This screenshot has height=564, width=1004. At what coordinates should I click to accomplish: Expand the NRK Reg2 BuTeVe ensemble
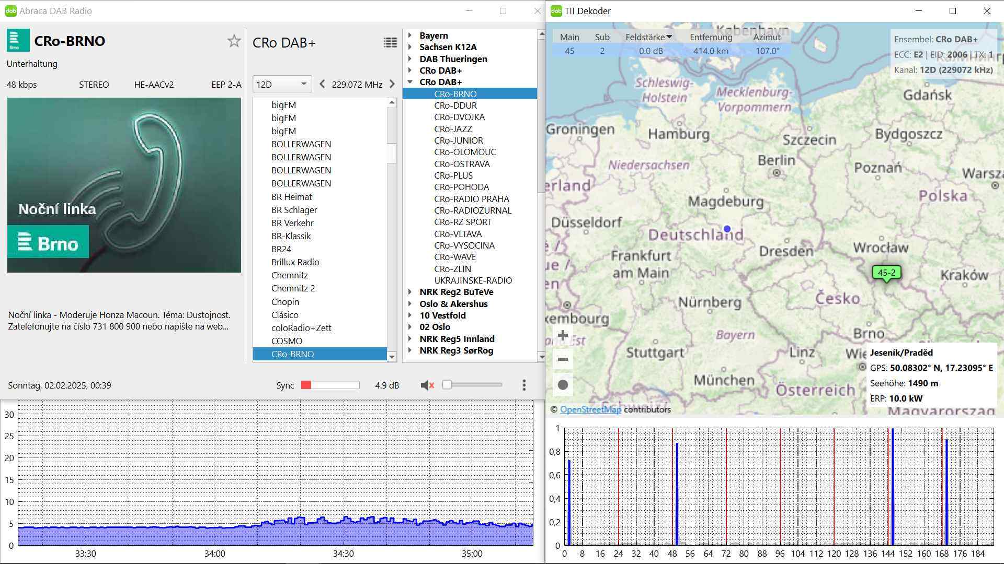point(410,292)
